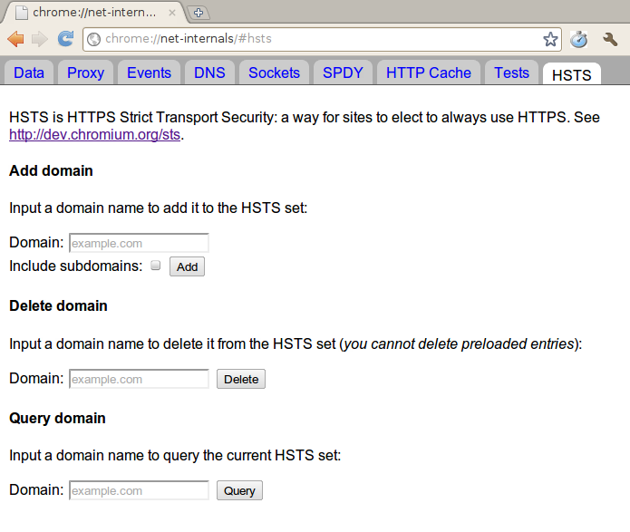Open the Sockets tab
The image size is (630, 532).
pyautogui.click(x=274, y=73)
